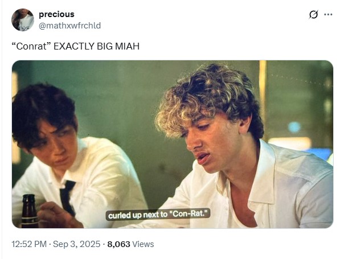
Task: Open the 12:52 PM timestamp link
Action: tap(29, 244)
